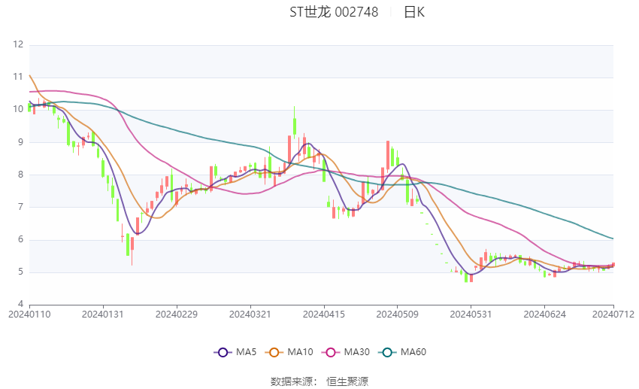Click the ST世龙 002748 chart title
639x389 pixels.
click(334, 12)
